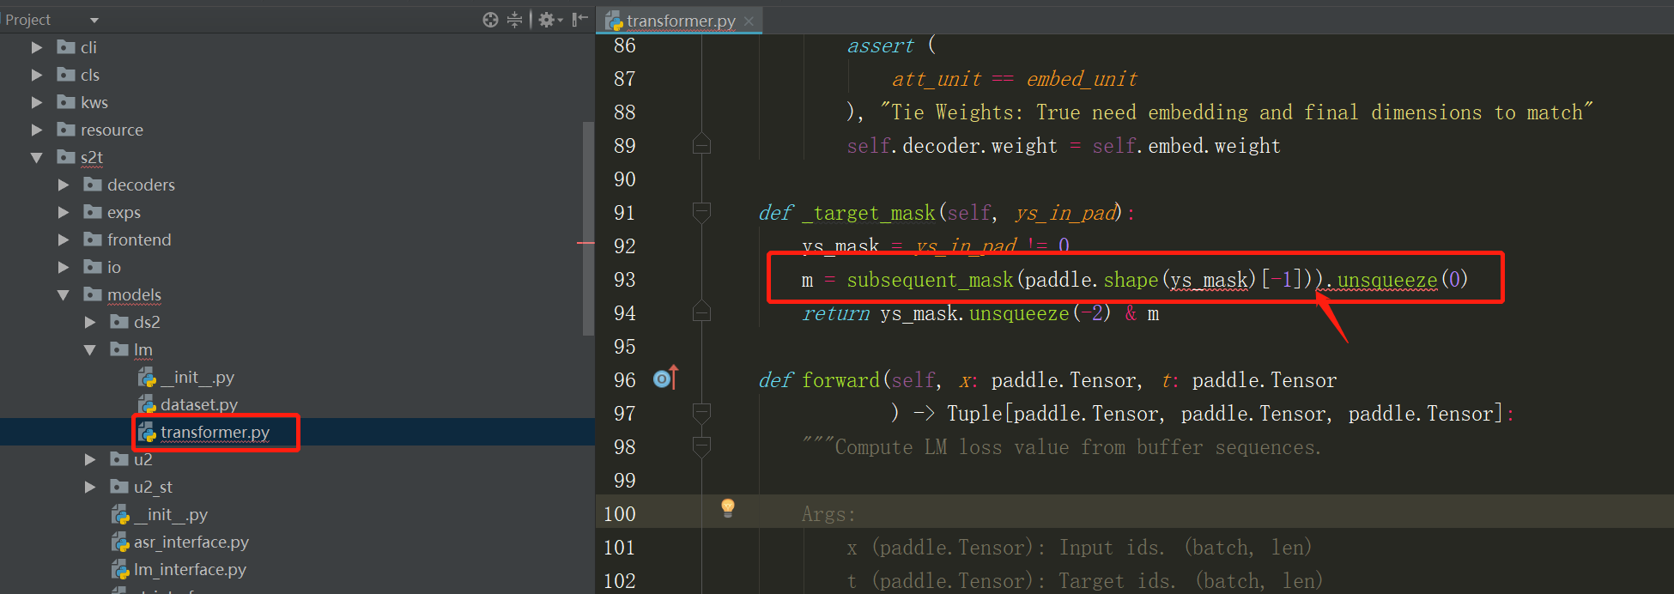
Task: Click the Python icon of lm_interface.py
Action: click(x=120, y=569)
